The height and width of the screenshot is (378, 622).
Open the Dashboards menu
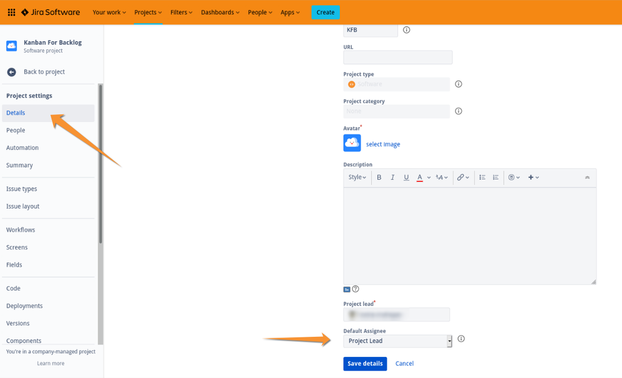[220, 12]
